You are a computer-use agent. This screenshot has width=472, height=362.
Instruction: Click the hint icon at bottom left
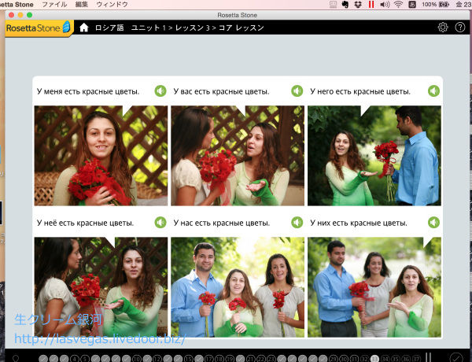click(x=16, y=358)
